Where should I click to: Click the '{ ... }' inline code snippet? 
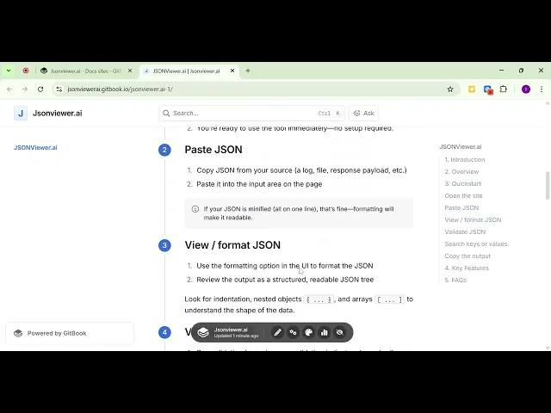pyautogui.click(x=319, y=299)
